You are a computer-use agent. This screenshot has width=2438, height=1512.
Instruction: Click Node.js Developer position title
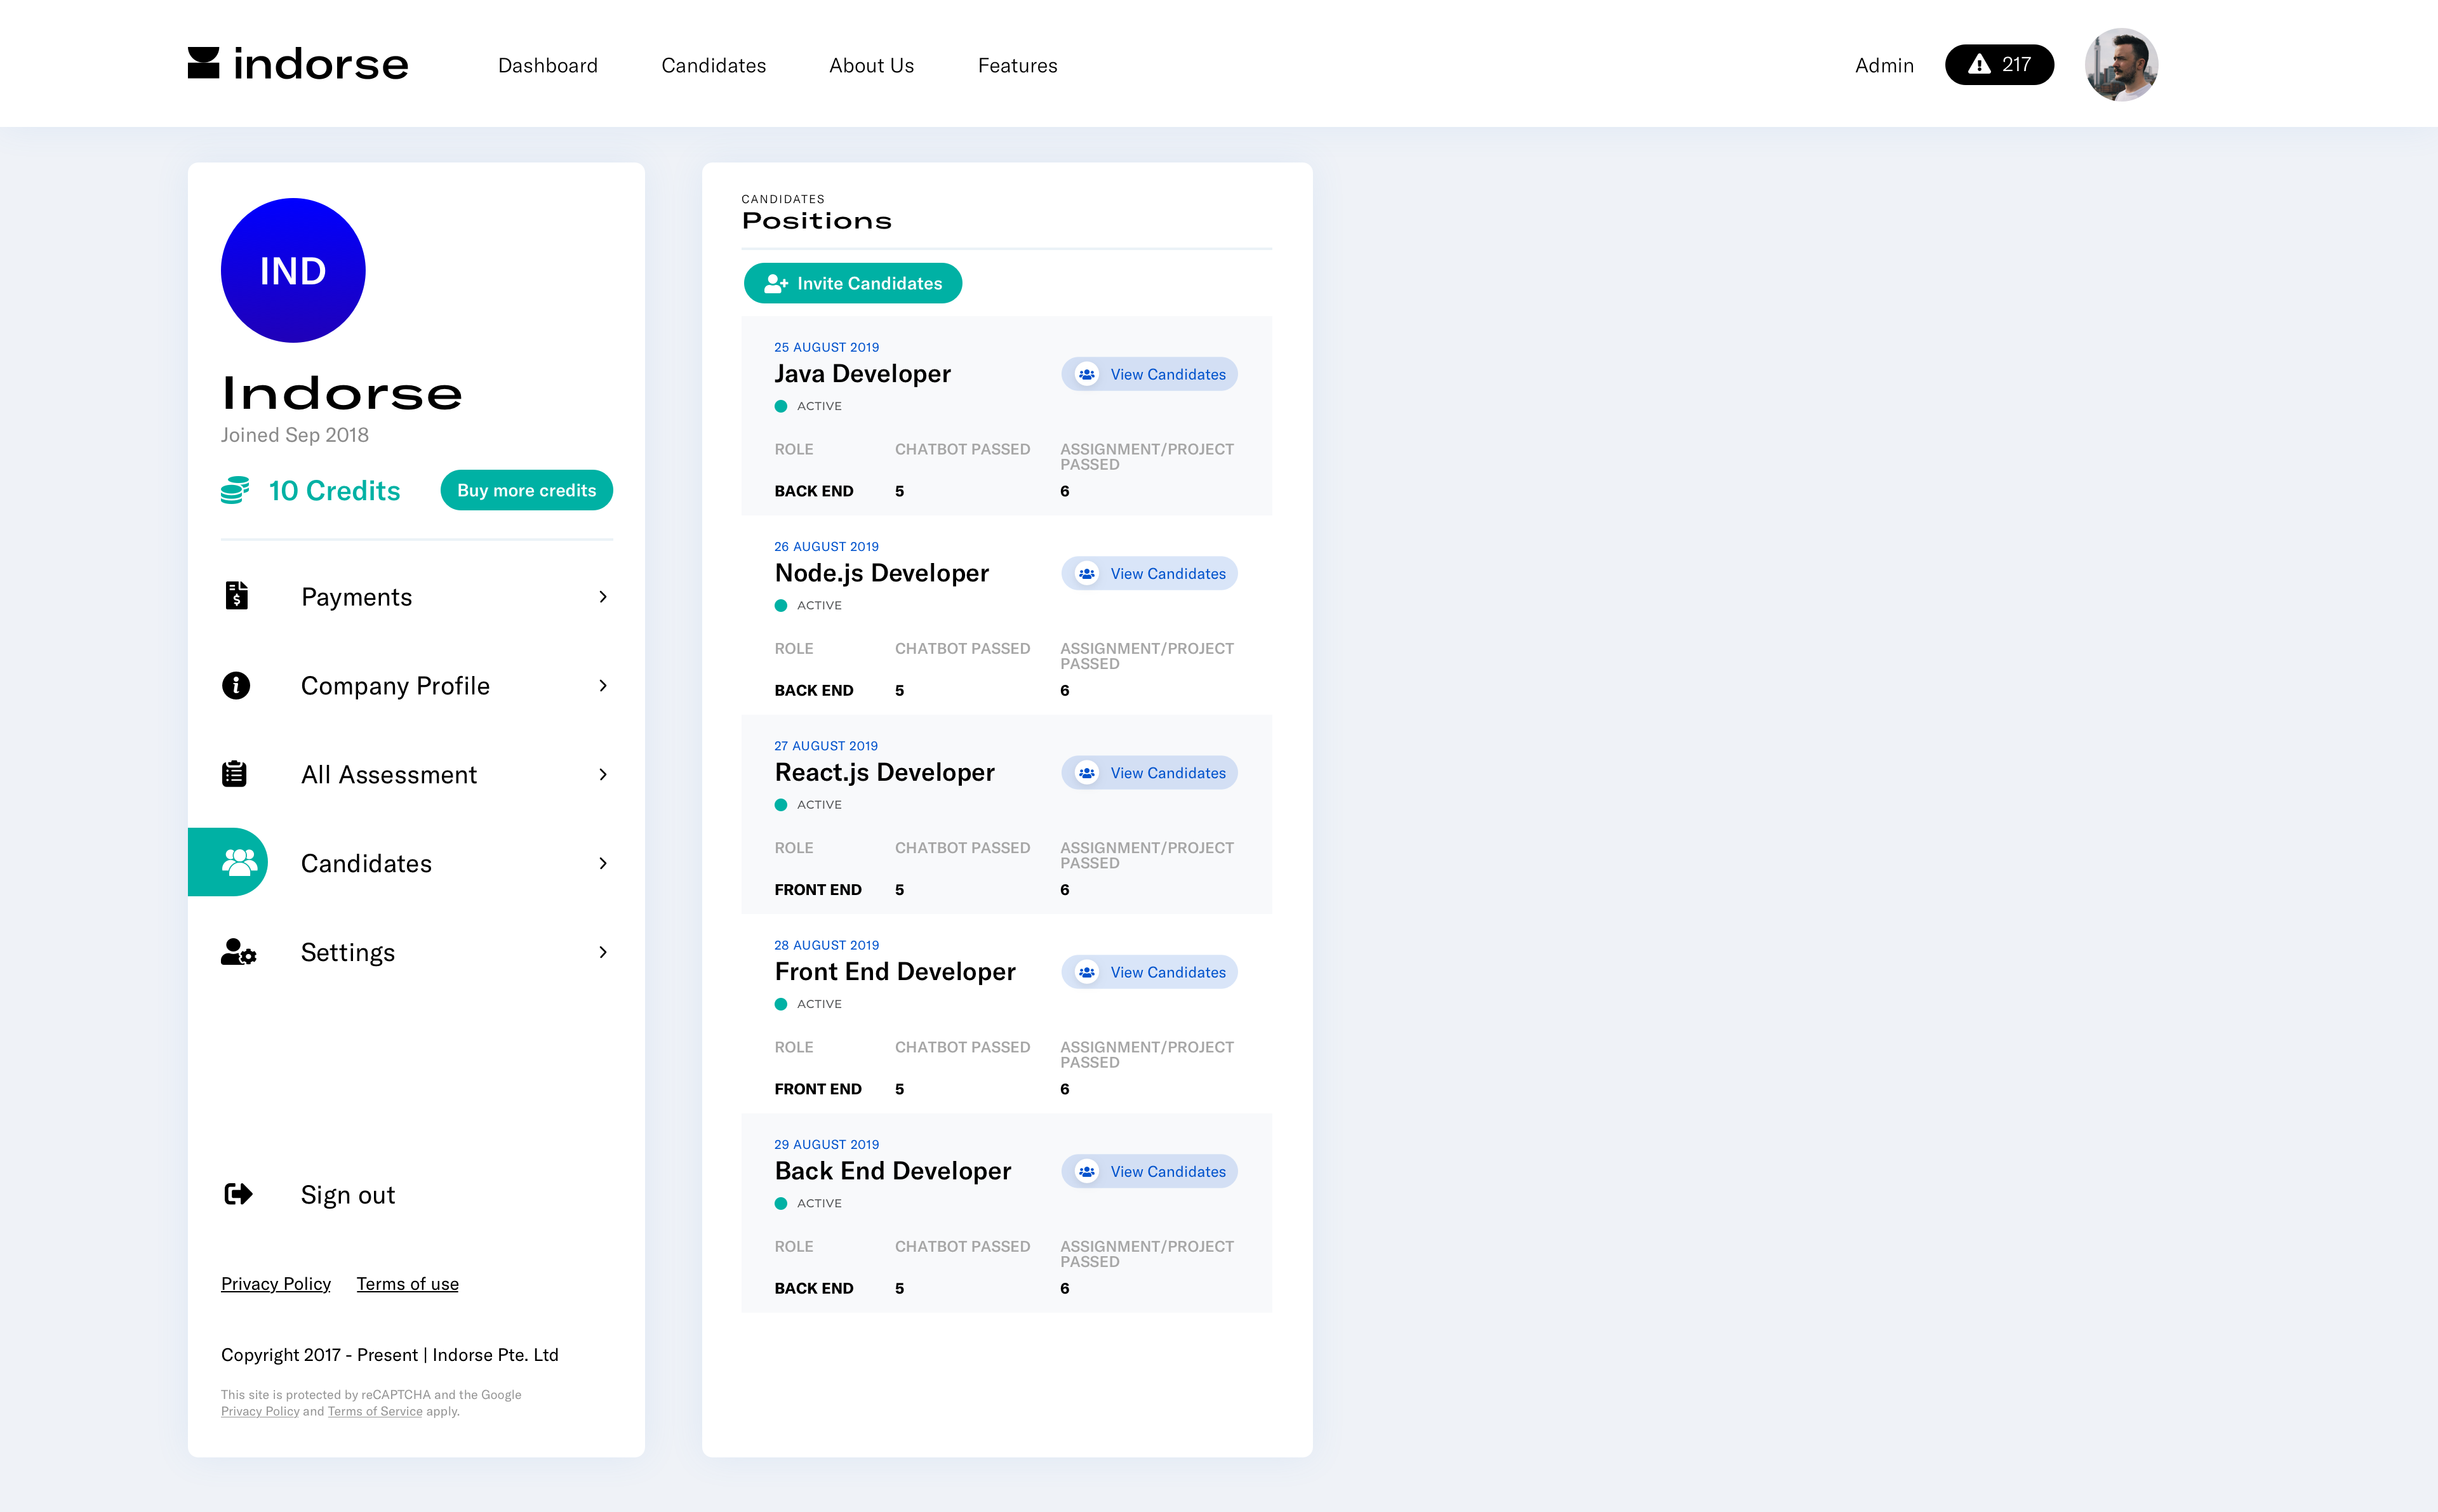[881, 573]
